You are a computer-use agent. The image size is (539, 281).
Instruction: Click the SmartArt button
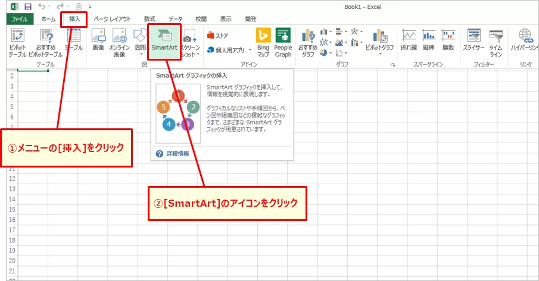pyautogui.click(x=164, y=42)
